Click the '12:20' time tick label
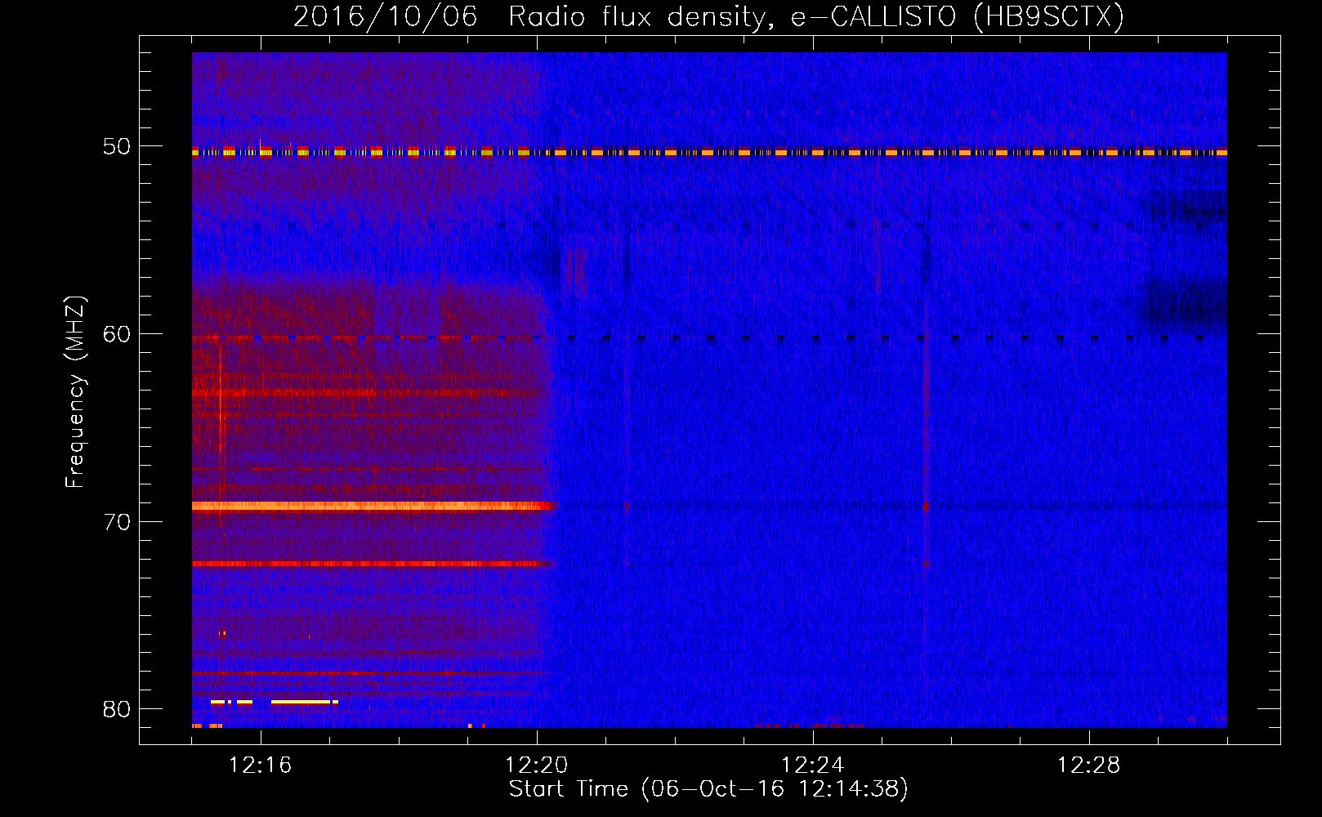This screenshot has height=817, width=1322. 536,765
